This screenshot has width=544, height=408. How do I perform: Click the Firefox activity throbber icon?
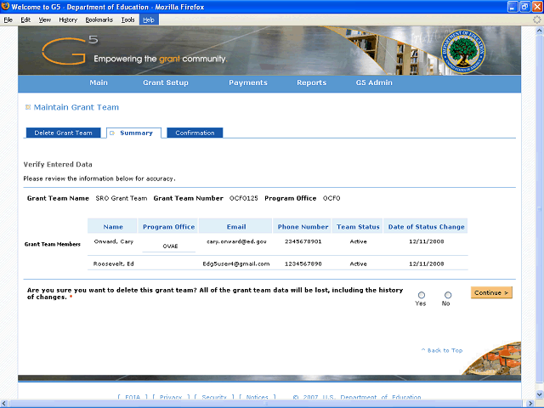[x=536, y=19]
